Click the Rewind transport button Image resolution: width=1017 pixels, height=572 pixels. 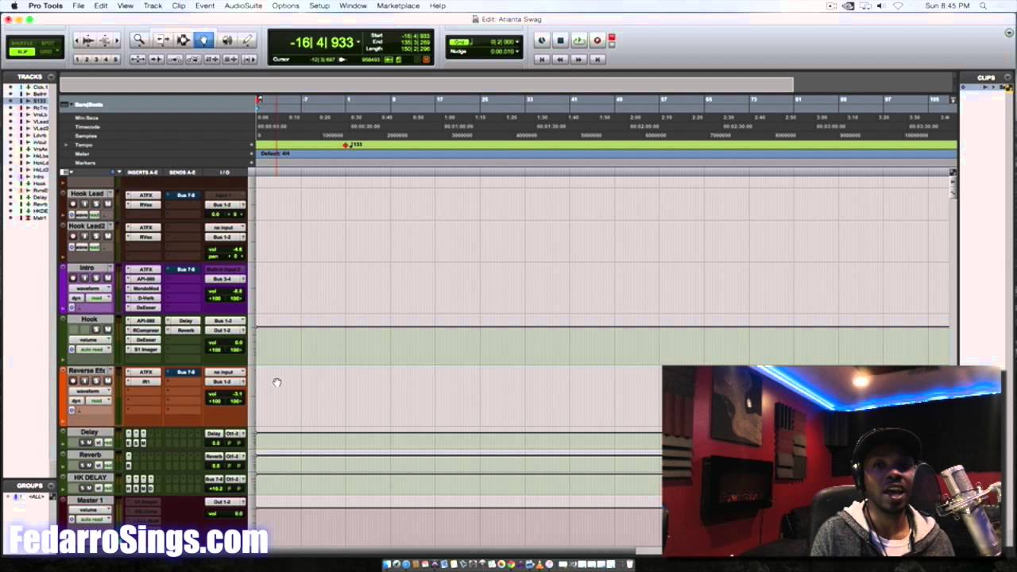coord(560,59)
